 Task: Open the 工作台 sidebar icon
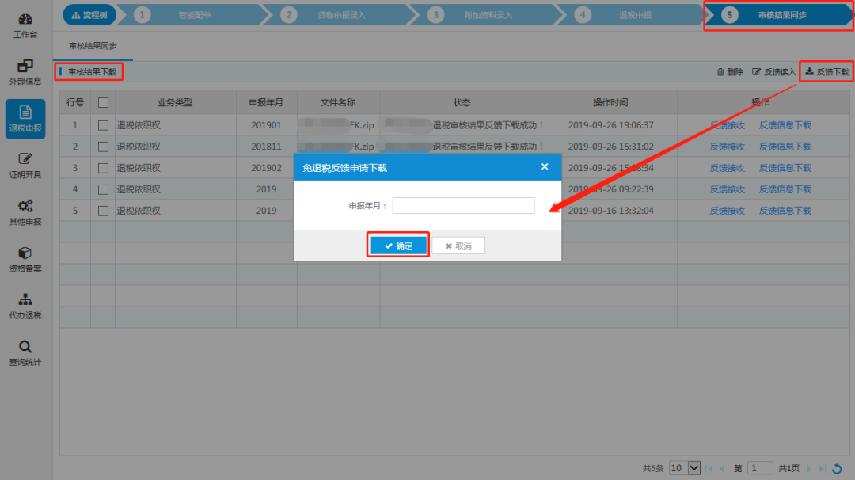tap(25, 25)
